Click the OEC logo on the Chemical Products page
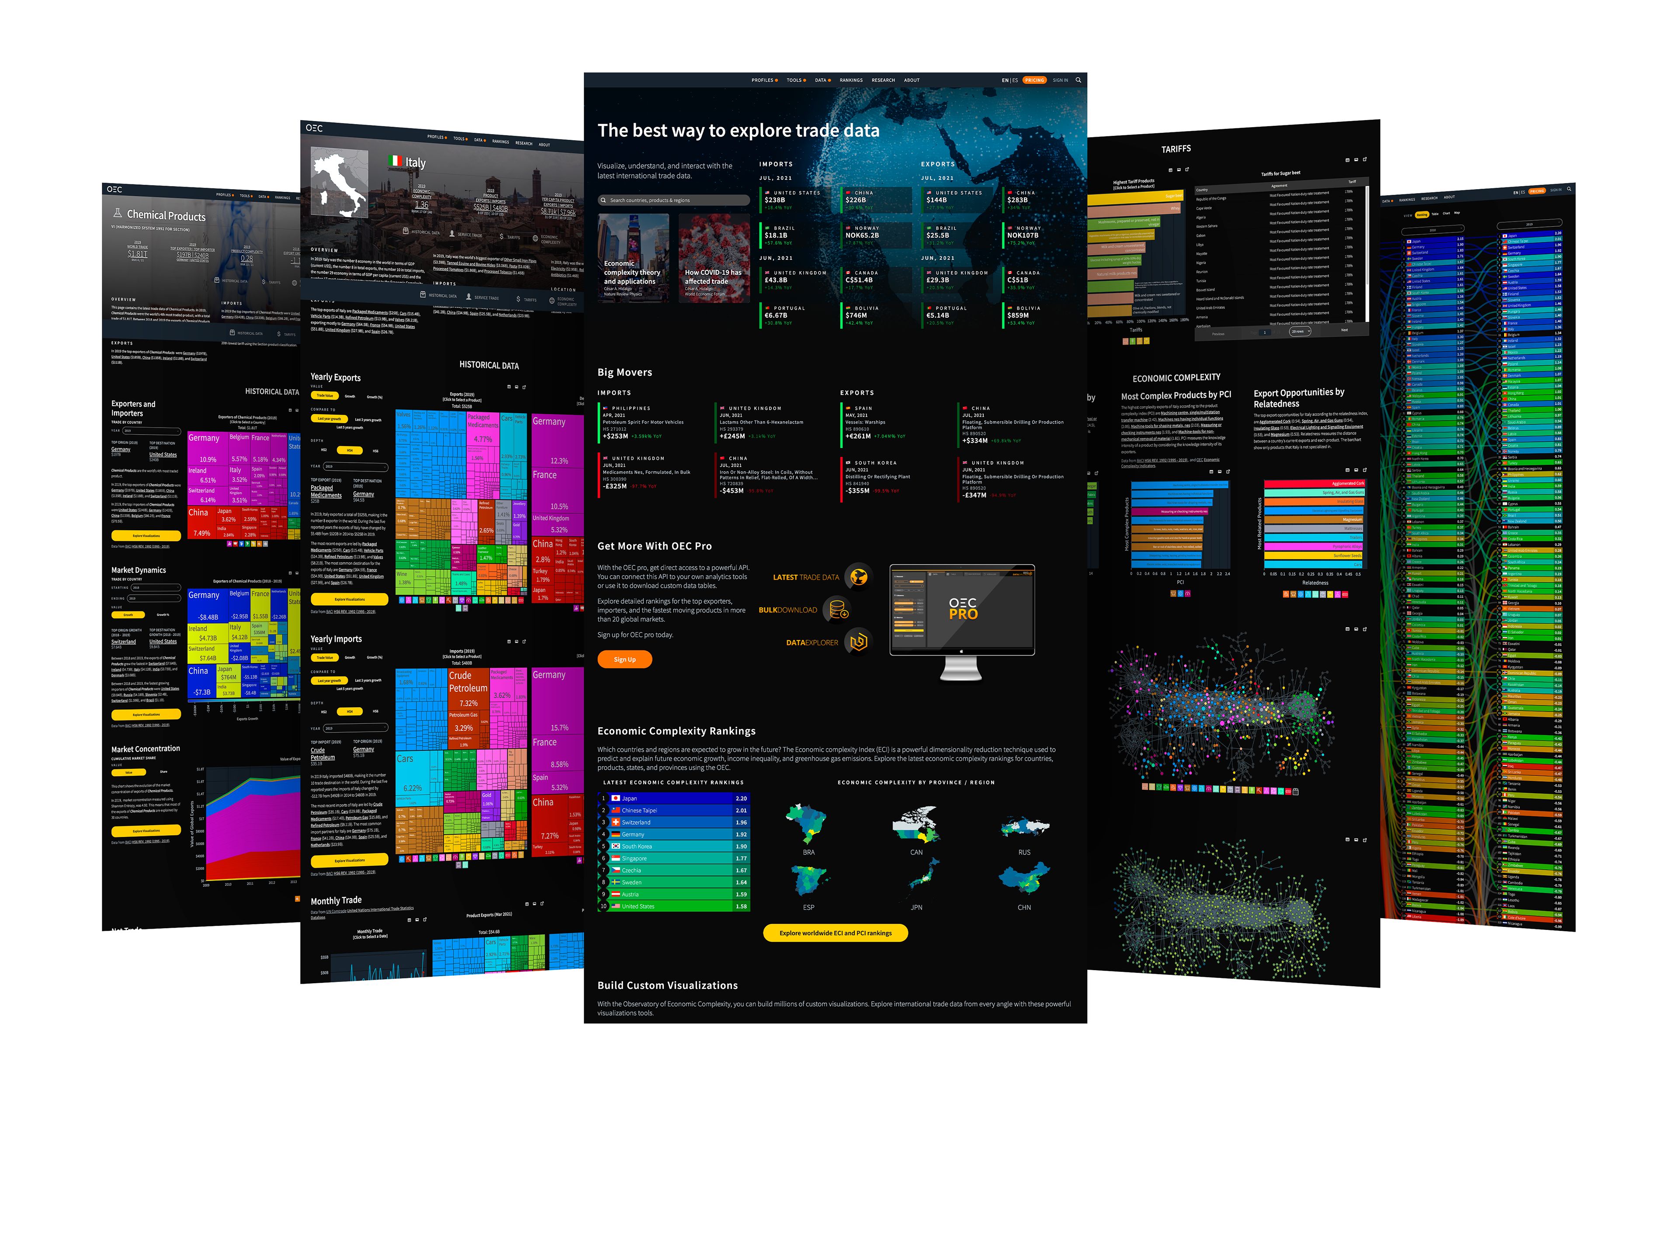Screen dimensions: 1678x1258 point(114,190)
